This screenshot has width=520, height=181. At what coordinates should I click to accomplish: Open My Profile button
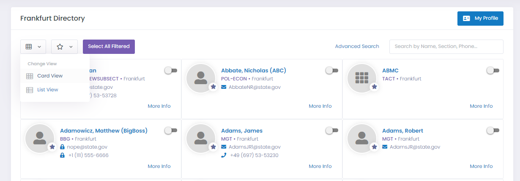pos(480,19)
